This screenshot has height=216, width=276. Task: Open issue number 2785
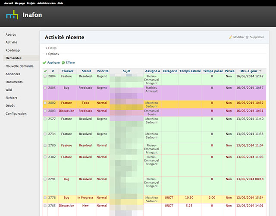52,206
